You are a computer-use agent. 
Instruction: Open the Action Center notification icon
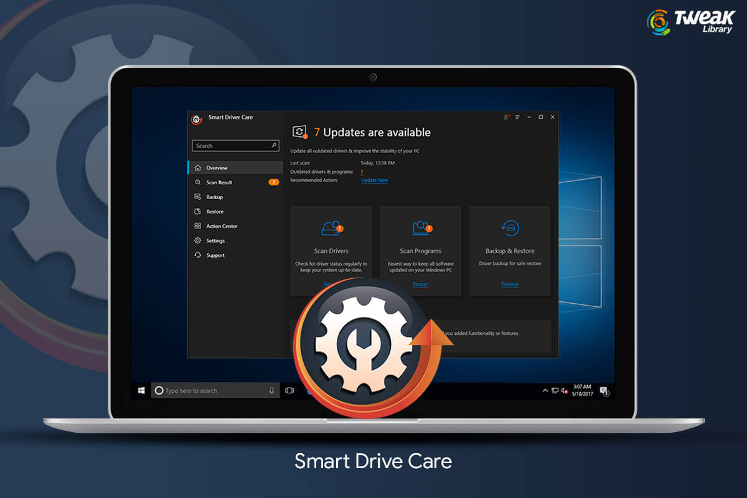pos(604,390)
